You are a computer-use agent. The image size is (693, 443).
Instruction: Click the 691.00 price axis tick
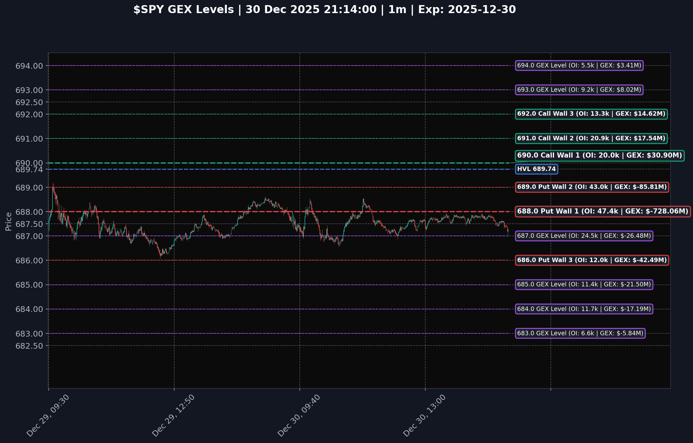(x=29, y=139)
